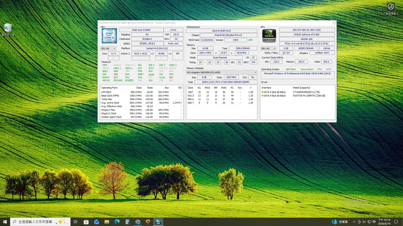This screenshot has width=403, height=226.
Task: Click the 'Intel Core i5-6600' CPU name field
Action: (141, 30)
